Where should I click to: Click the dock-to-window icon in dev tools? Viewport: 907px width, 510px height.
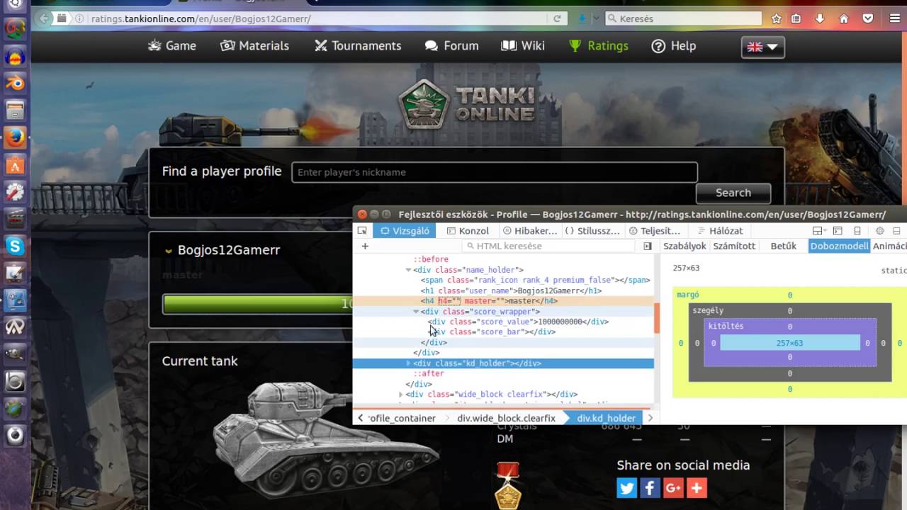896,231
